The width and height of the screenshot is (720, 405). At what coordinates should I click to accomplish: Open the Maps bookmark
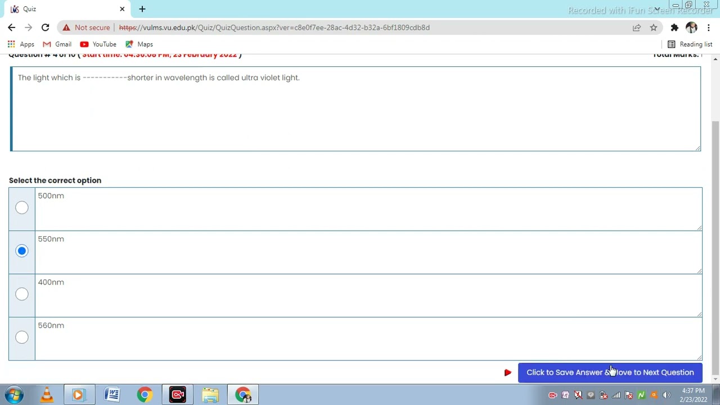(x=139, y=44)
